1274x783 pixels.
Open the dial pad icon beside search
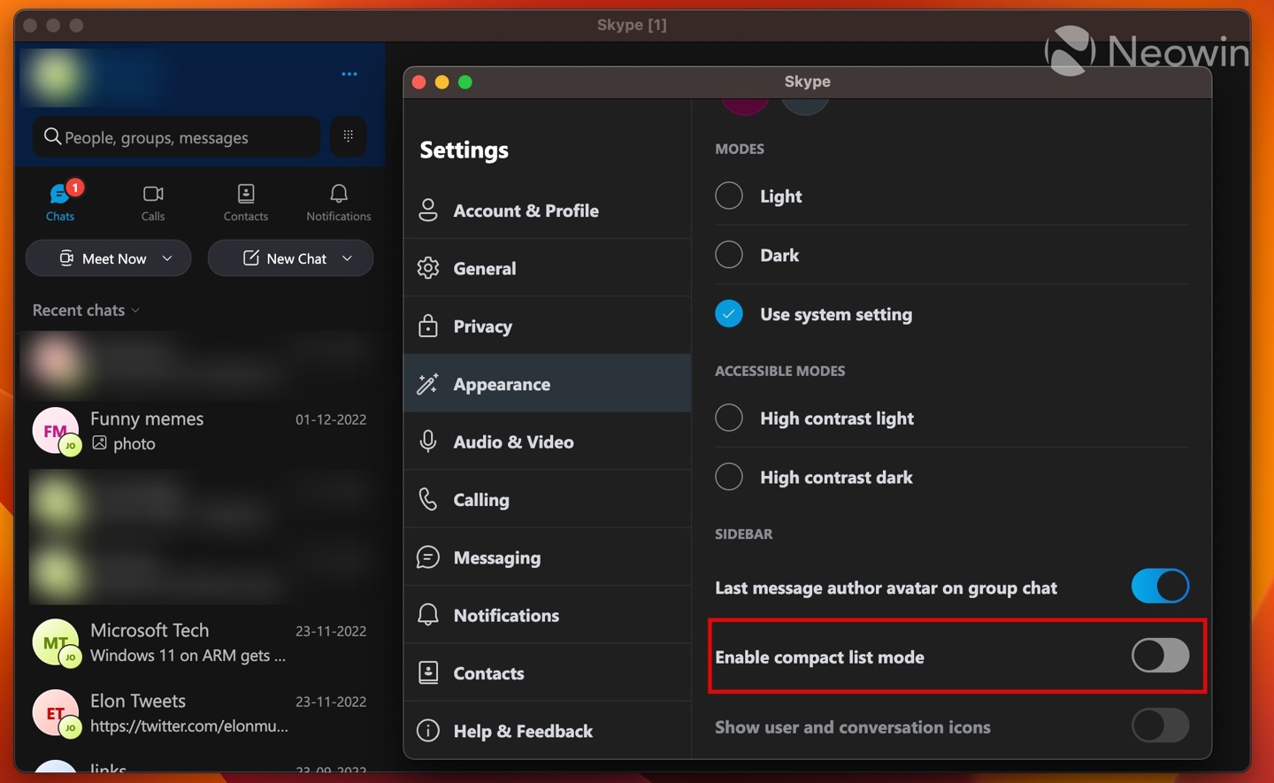pyautogui.click(x=348, y=136)
